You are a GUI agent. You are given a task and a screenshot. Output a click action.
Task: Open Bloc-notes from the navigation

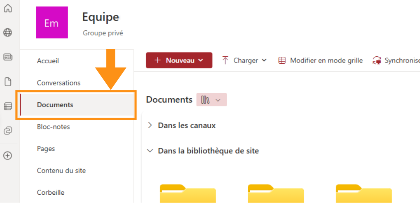[54, 127]
